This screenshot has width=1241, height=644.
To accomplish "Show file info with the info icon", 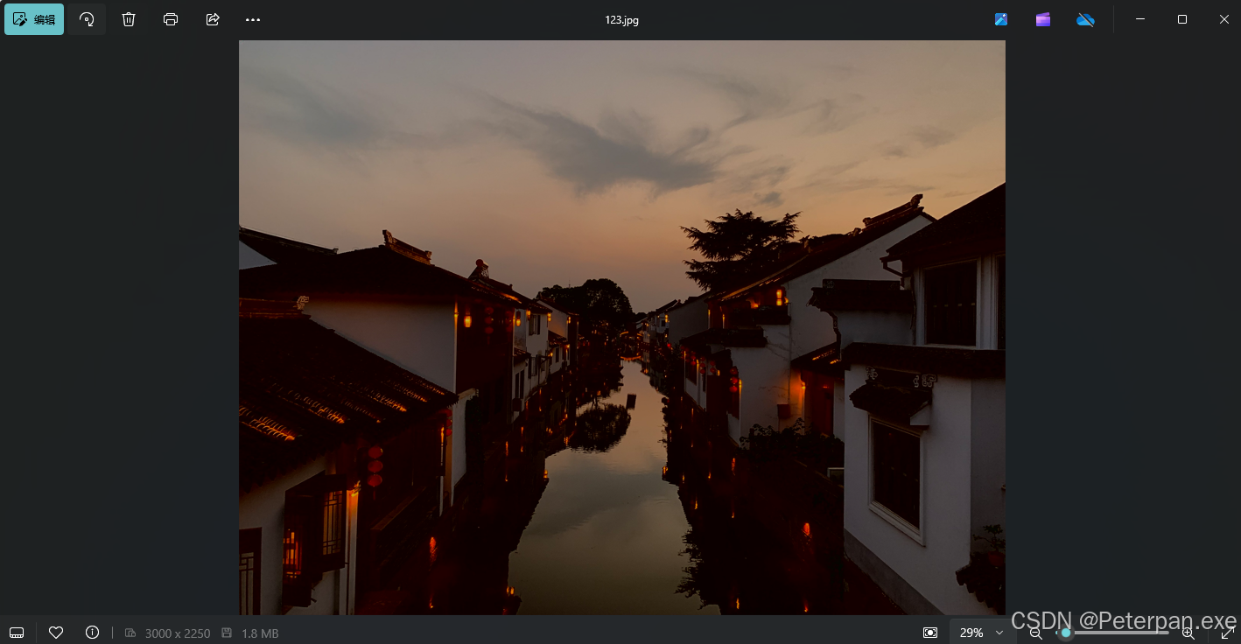I will tap(92, 633).
